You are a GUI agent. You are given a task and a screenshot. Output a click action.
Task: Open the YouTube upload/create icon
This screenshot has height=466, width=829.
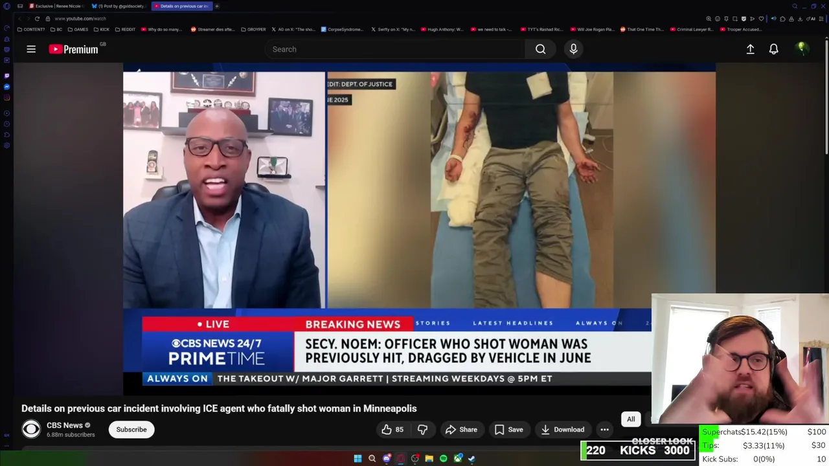750,49
